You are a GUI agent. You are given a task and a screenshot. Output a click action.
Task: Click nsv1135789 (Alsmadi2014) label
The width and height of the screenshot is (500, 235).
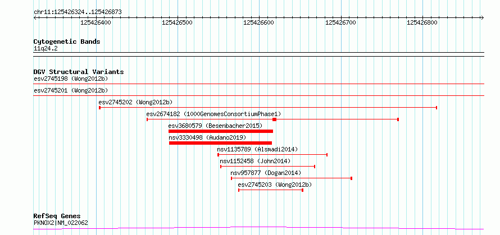(x=258, y=149)
